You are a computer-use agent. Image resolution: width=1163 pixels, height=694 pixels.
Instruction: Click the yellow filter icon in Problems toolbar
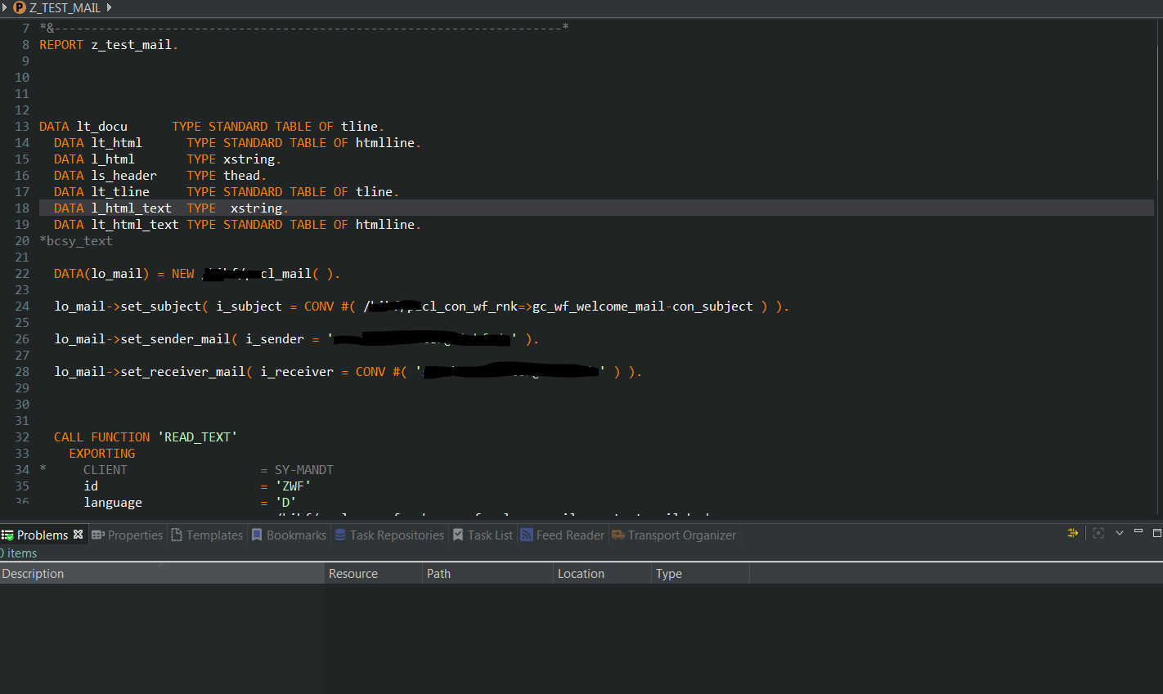[x=1072, y=533]
